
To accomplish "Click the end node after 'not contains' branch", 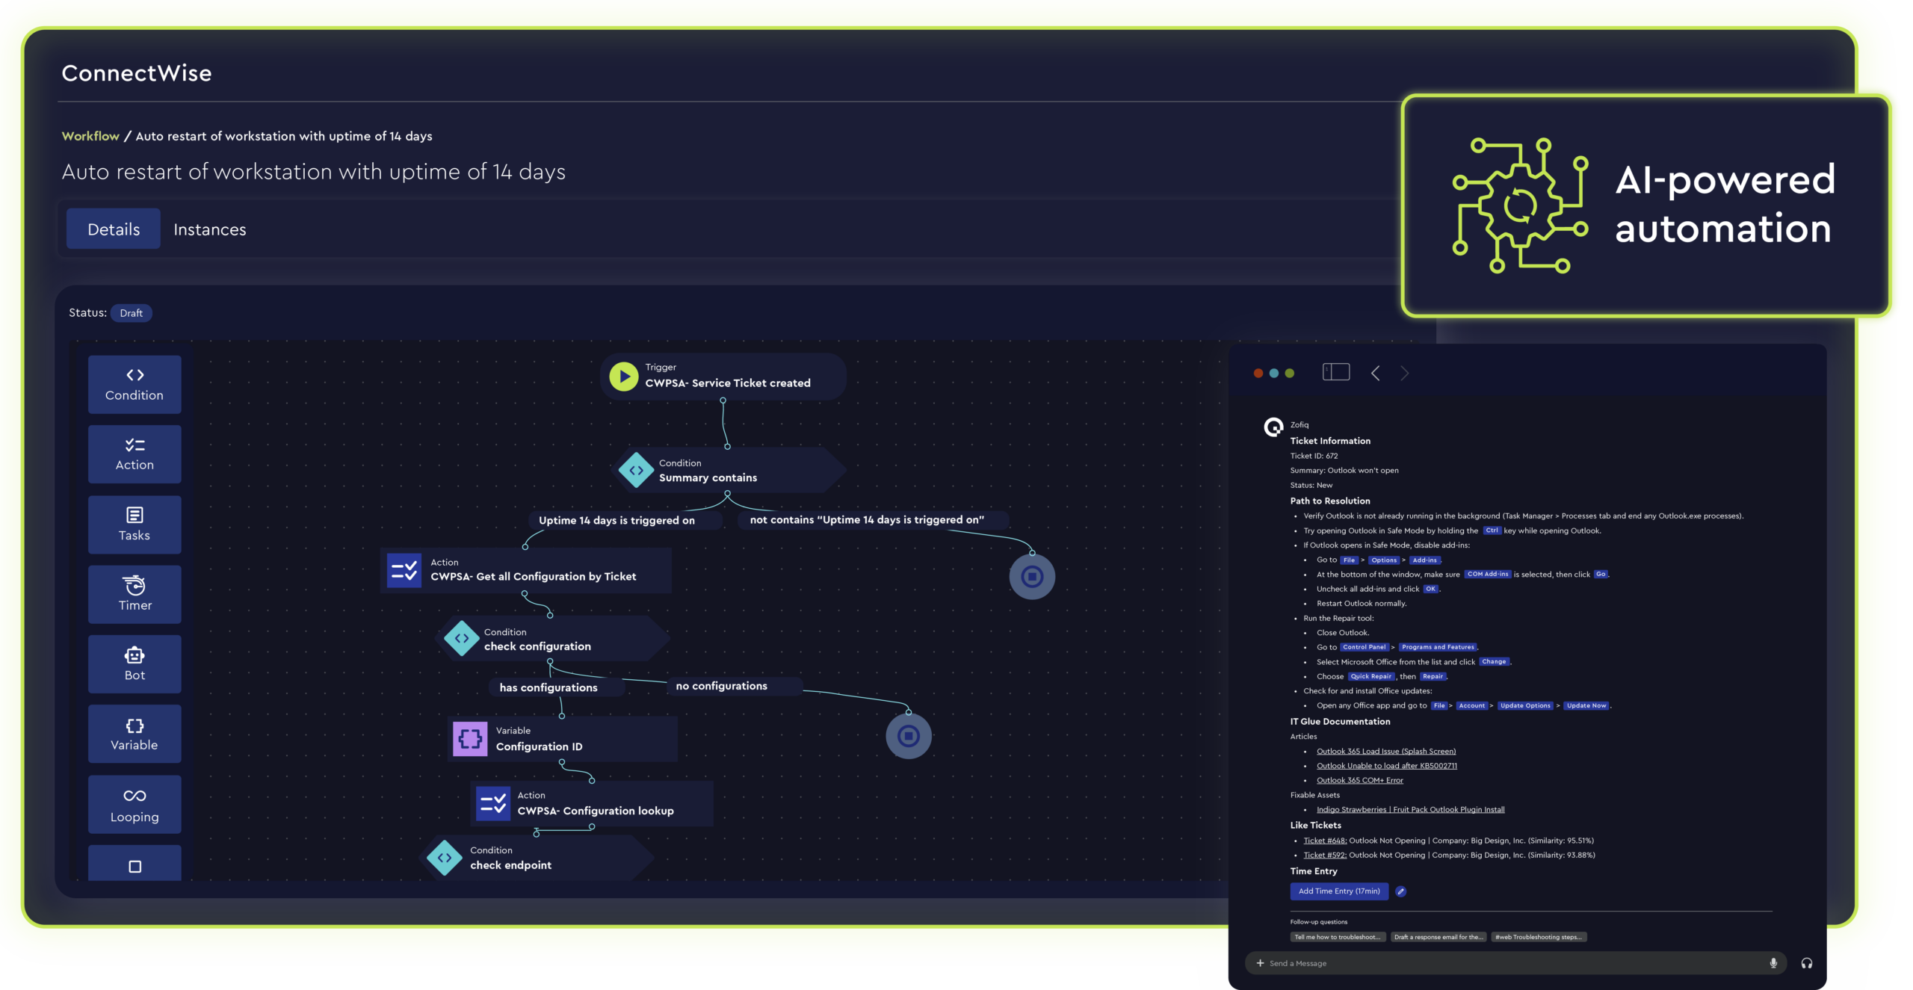I will tap(1032, 577).
